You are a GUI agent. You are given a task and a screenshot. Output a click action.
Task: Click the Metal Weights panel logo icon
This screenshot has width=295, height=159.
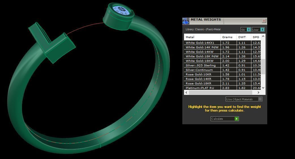(x=186, y=21)
